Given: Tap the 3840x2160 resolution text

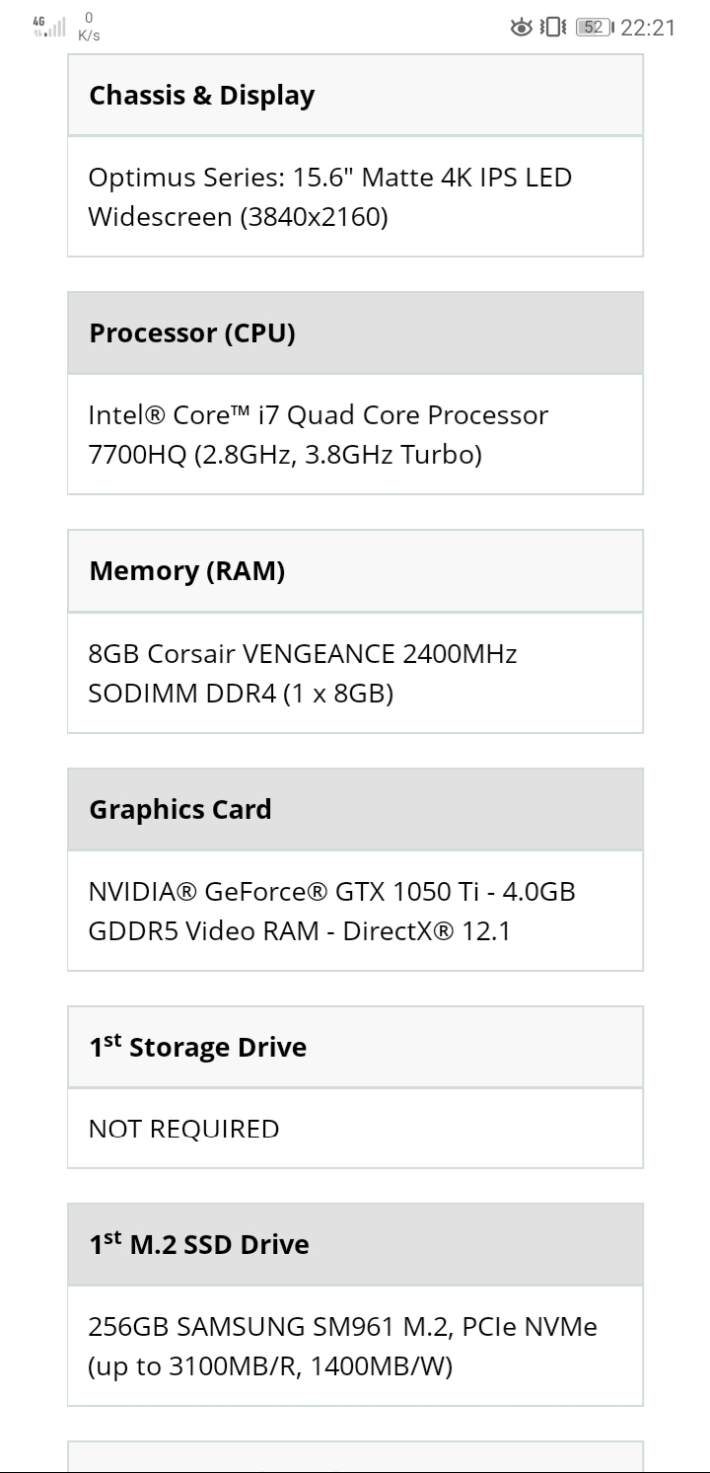Looking at the screenshot, I should pyautogui.click(x=315, y=217).
